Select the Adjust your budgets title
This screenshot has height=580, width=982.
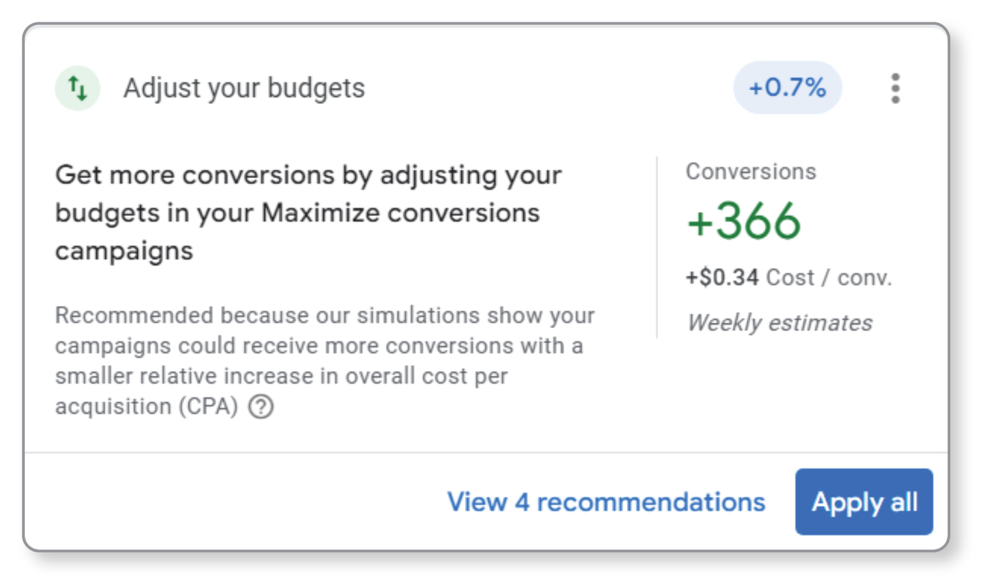click(x=244, y=88)
